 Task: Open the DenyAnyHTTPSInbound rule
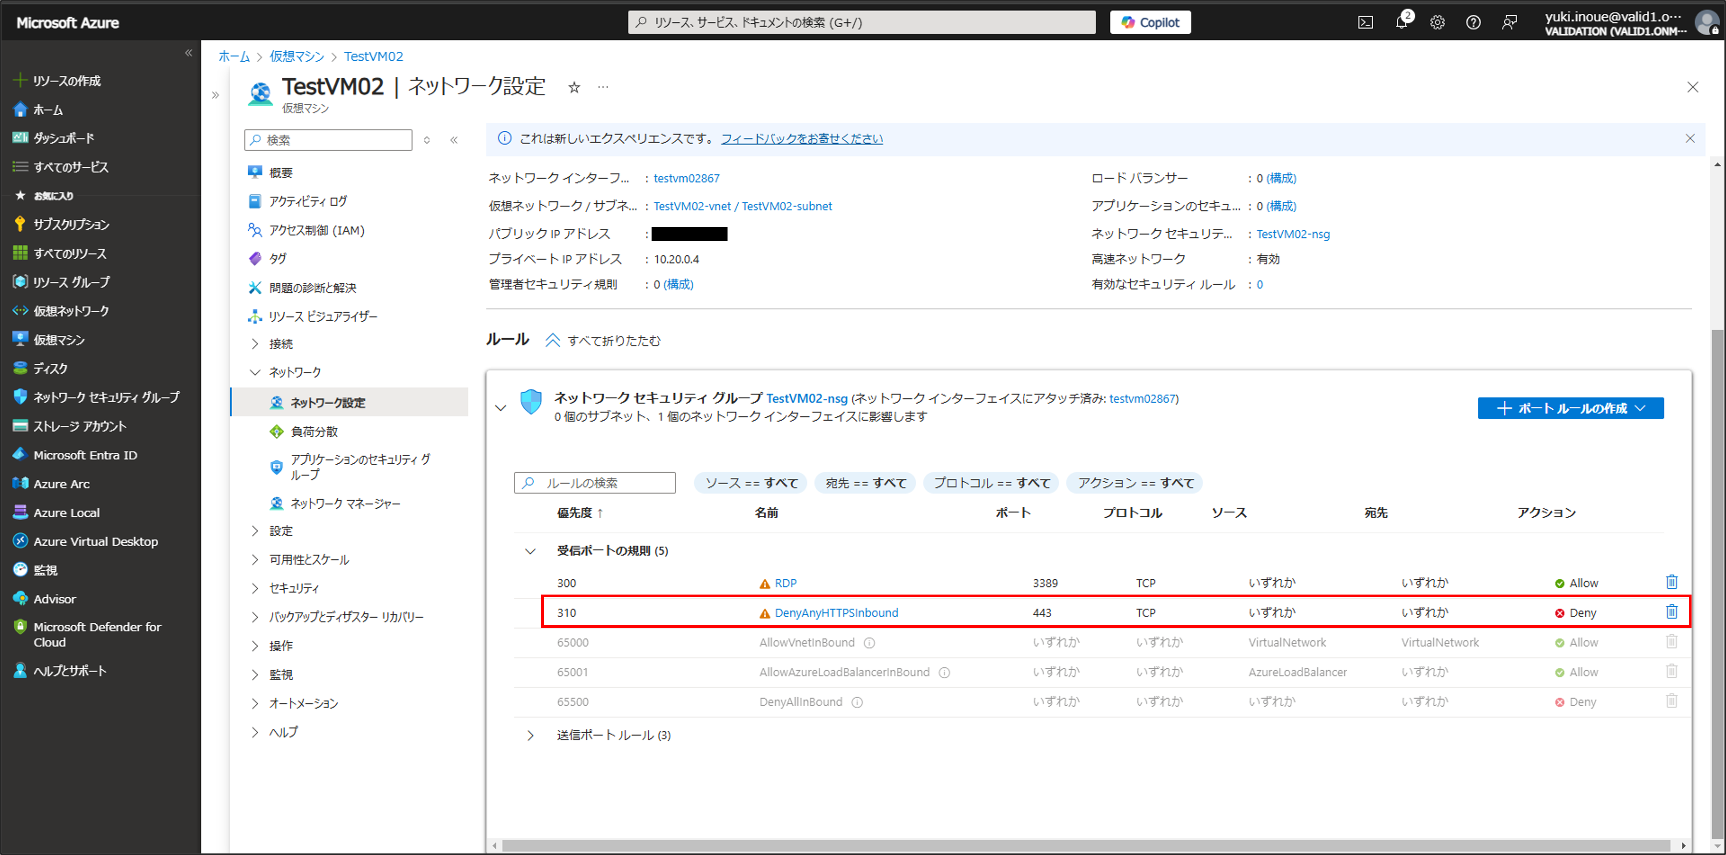coord(836,613)
